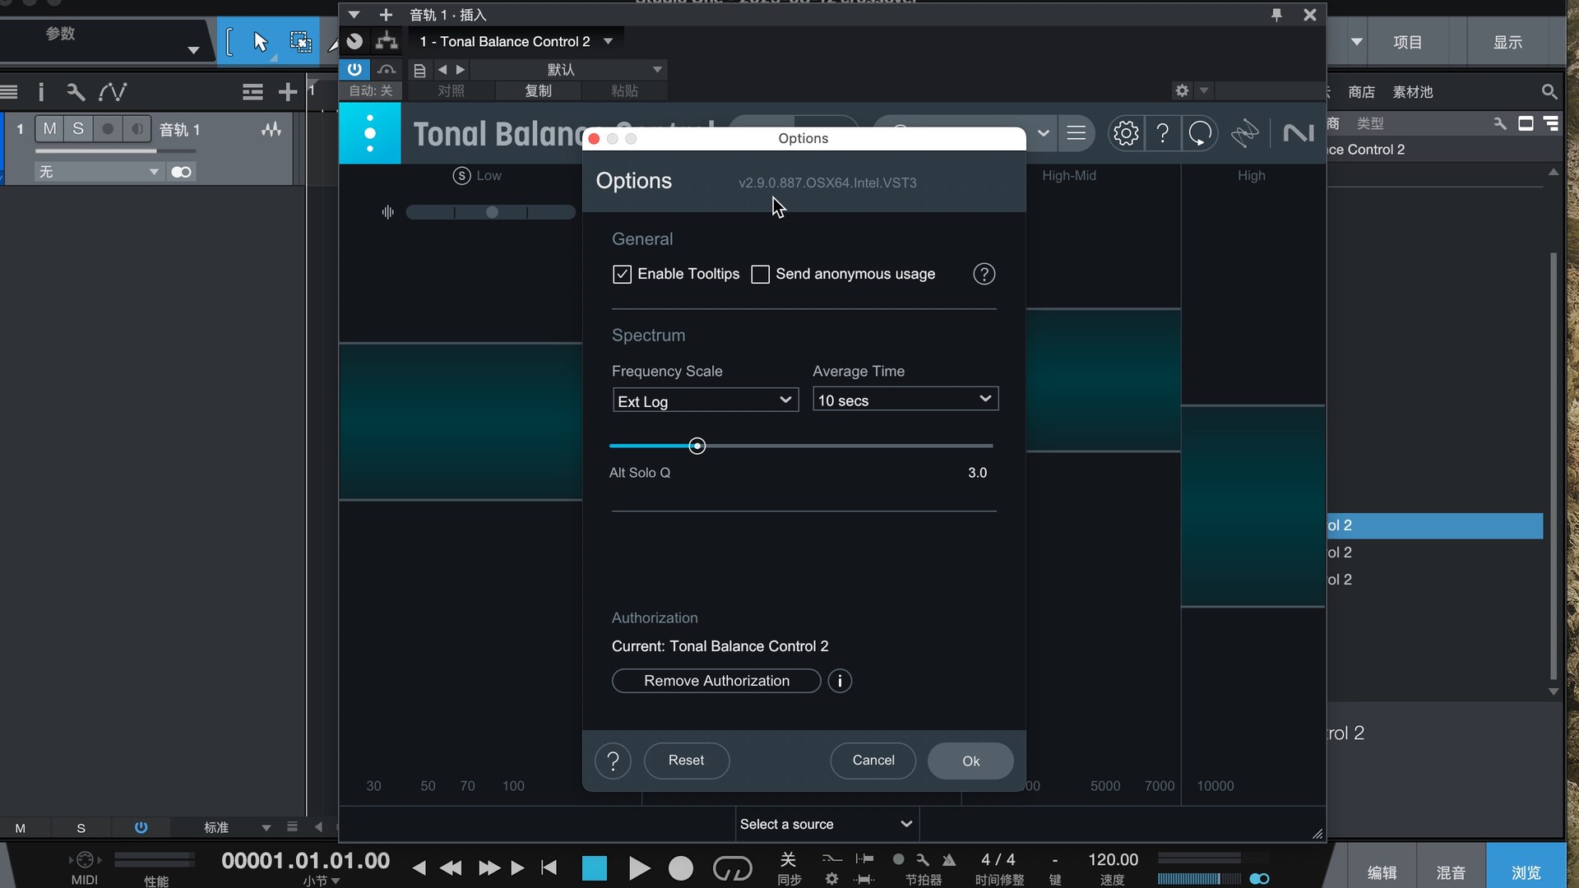Open Select a source dropdown
The height and width of the screenshot is (888, 1579).
tap(827, 824)
